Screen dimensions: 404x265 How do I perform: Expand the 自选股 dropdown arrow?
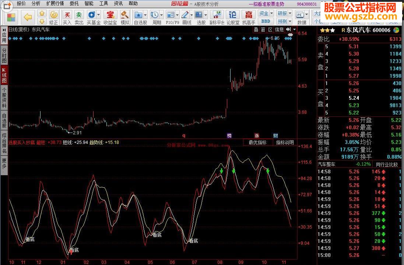tap(145, 15)
